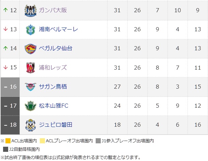
Task: Click the dark J2 relegation legend swatch
Action: 5,148
